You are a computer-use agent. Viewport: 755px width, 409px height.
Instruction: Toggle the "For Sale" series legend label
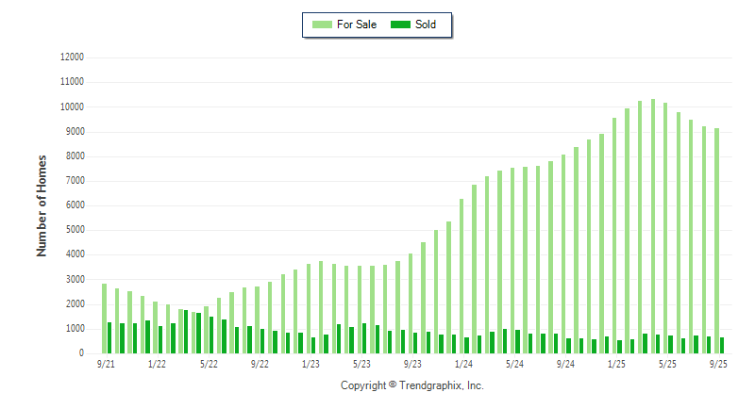coord(356,25)
